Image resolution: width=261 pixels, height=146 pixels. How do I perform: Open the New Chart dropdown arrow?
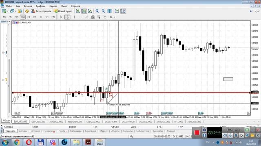[x=8, y=11]
